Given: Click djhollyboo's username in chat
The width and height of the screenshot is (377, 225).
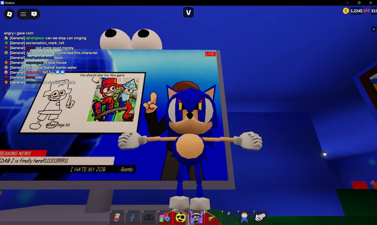Looking at the screenshot, I should pyautogui.click(x=35, y=38).
